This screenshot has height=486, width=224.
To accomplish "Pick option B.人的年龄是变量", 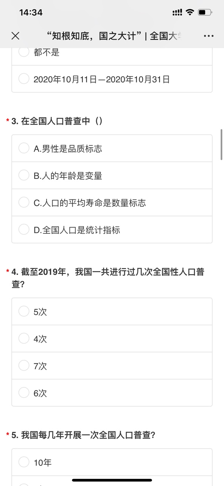I will point(112,175).
